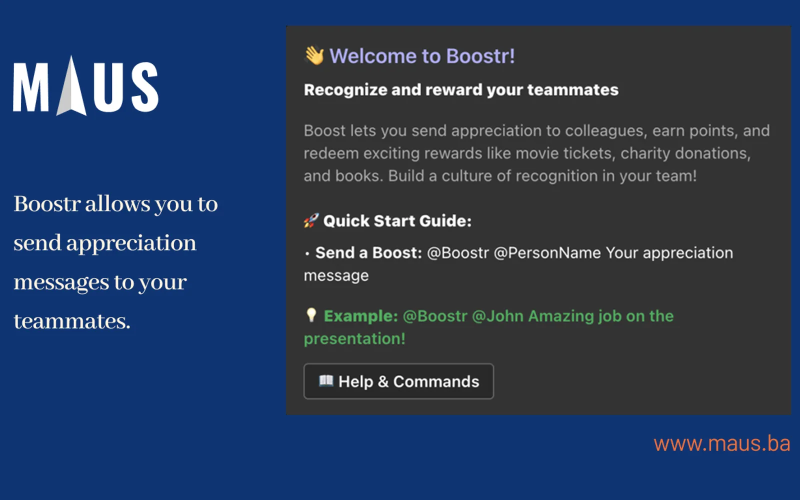The width and height of the screenshot is (800, 500).
Task: Click 'Boostr allows you to' tagline text
Action: (115, 204)
